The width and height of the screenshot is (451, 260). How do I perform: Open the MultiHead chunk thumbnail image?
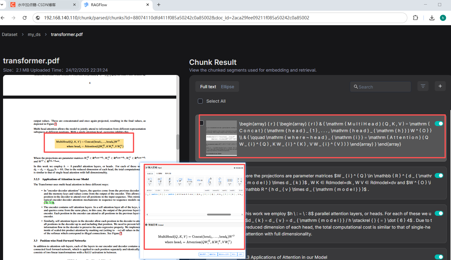tap(222, 138)
